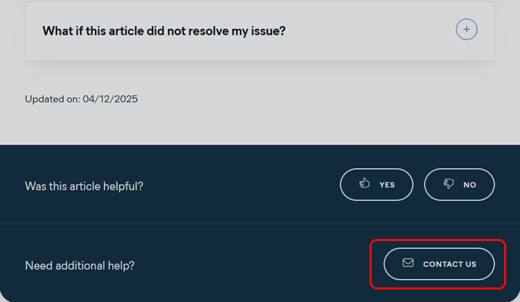The image size is (520, 302).
Task: Open the CONTACT US button
Action: coord(439,264)
